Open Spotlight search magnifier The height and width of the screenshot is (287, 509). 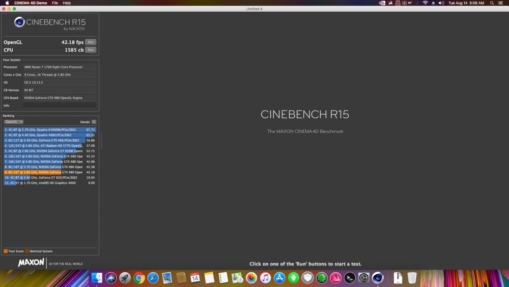pos(492,3)
